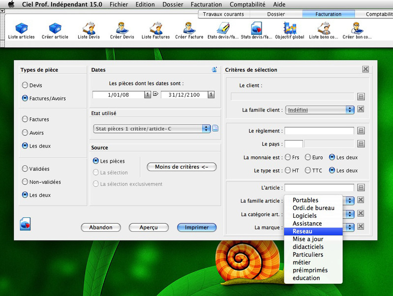The image size is (393, 296).
Task: Click Moins de critères button
Action: 181,167
